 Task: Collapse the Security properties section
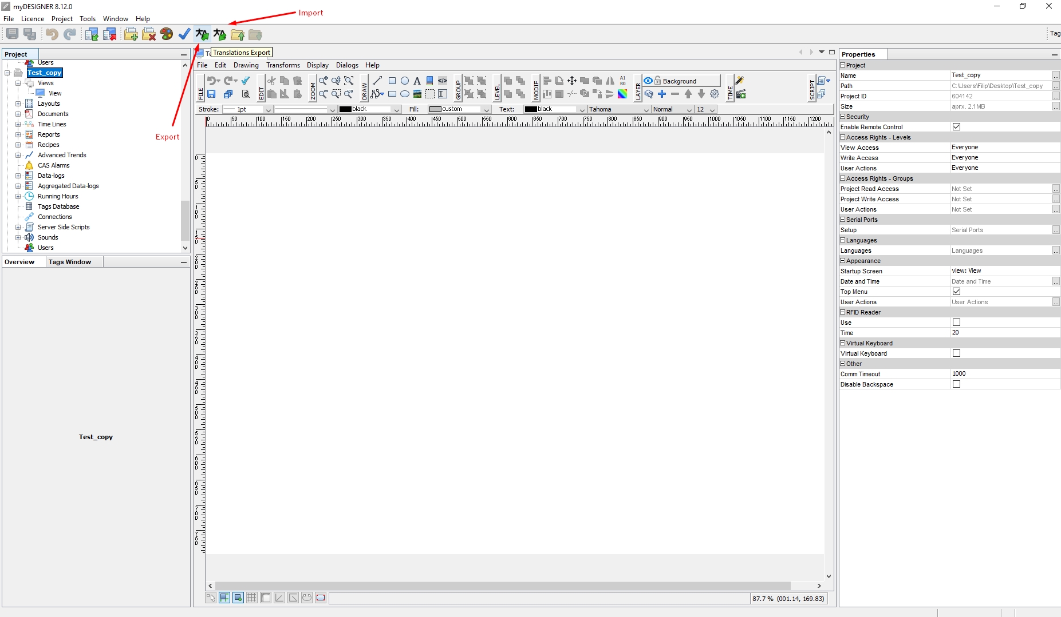coord(843,117)
